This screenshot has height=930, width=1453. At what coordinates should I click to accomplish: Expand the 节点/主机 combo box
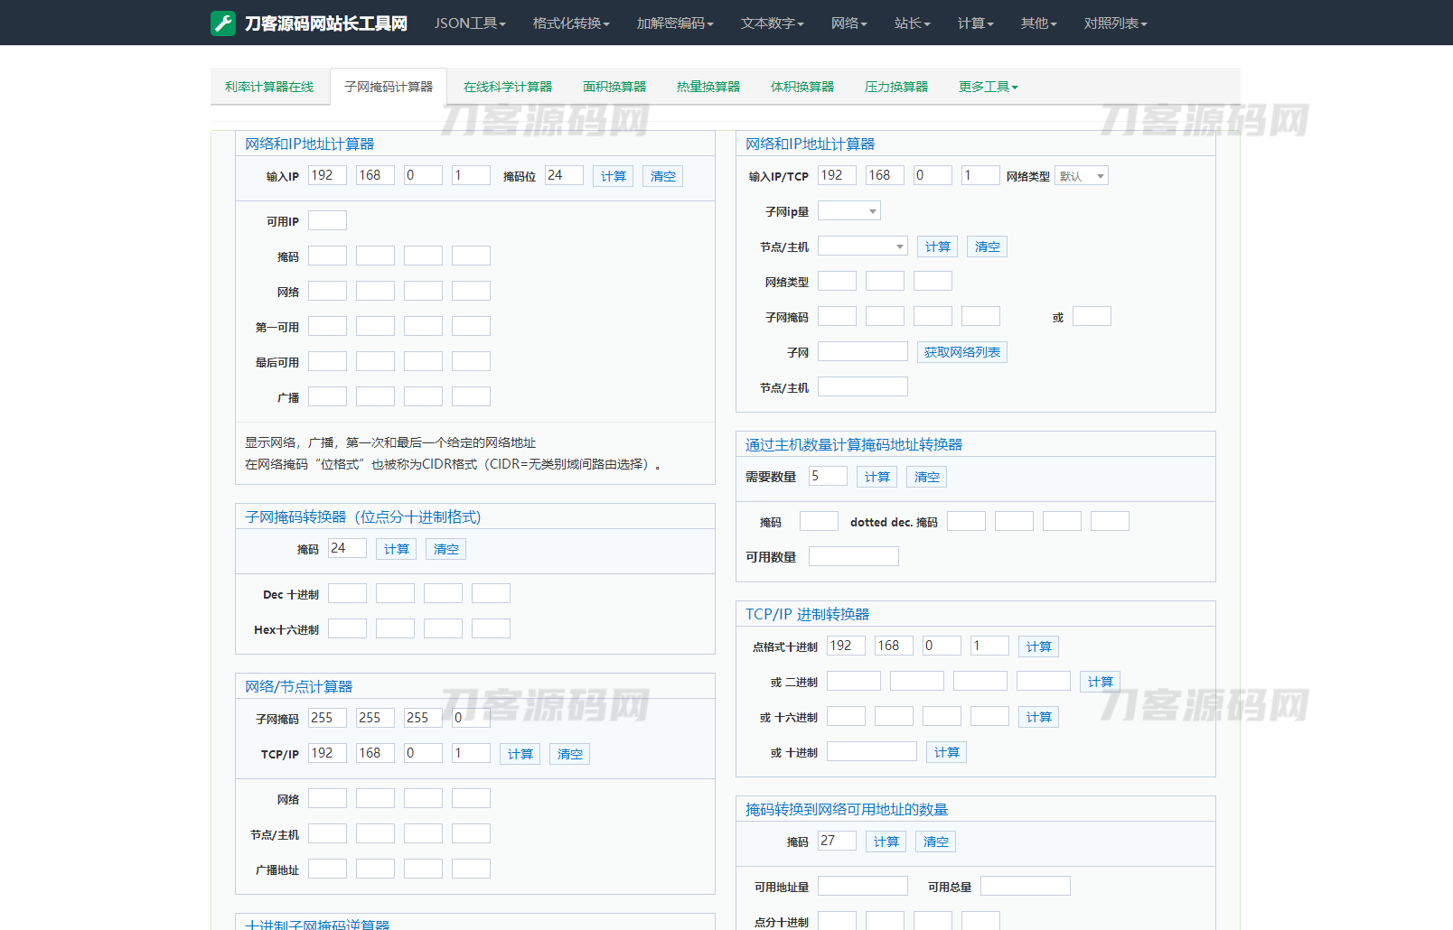[862, 246]
